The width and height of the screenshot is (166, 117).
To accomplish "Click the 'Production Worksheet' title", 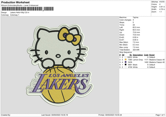I will tap(15, 2).
